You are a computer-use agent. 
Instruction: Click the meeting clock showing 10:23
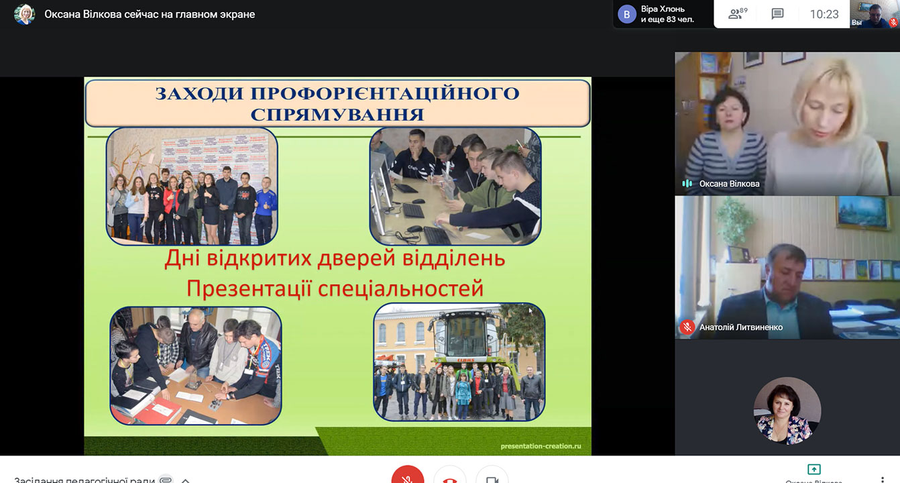click(x=824, y=14)
